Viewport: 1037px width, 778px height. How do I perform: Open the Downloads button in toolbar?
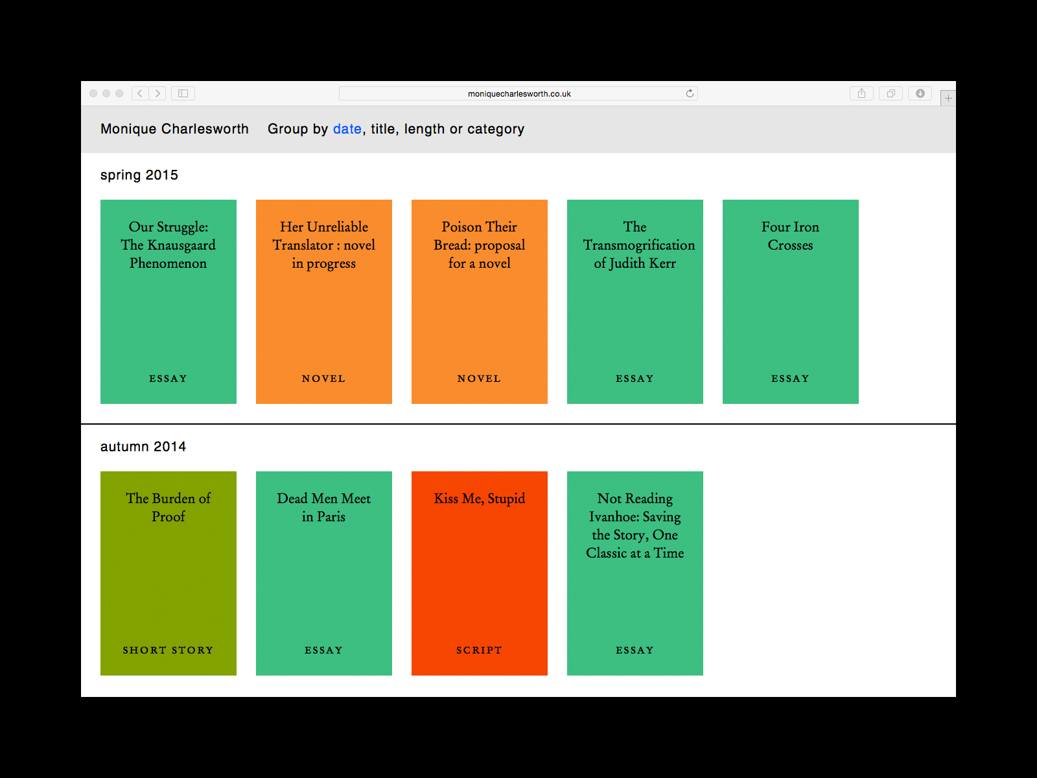920,93
